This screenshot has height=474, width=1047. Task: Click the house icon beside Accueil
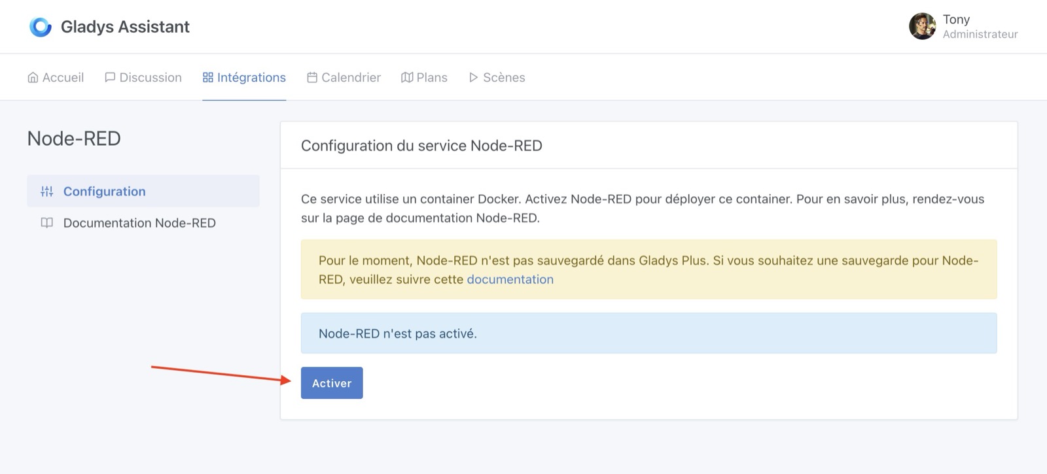tap(33, 77)
